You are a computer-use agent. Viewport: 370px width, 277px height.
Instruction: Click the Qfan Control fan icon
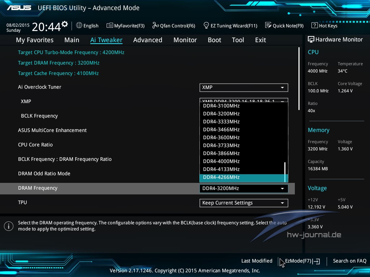coord(155,25)
